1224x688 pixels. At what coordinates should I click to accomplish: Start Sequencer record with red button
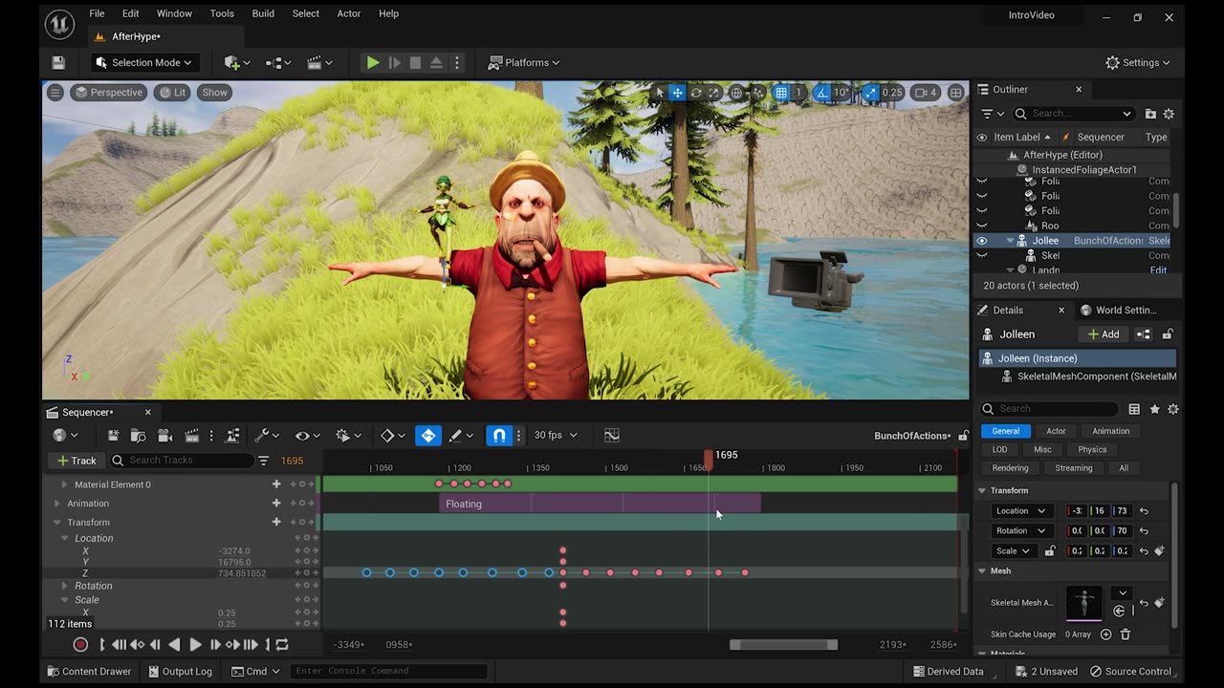point(80,645)
